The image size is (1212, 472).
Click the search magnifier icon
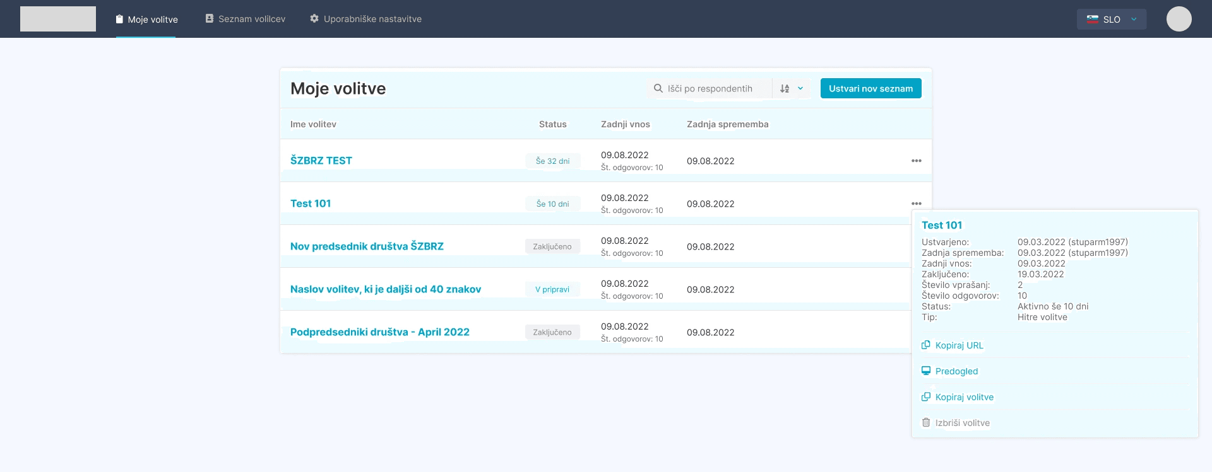658,88
